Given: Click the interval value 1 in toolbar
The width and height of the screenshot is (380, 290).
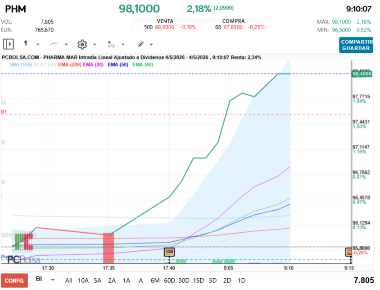Looking at the screenshot, I should 26,43.
